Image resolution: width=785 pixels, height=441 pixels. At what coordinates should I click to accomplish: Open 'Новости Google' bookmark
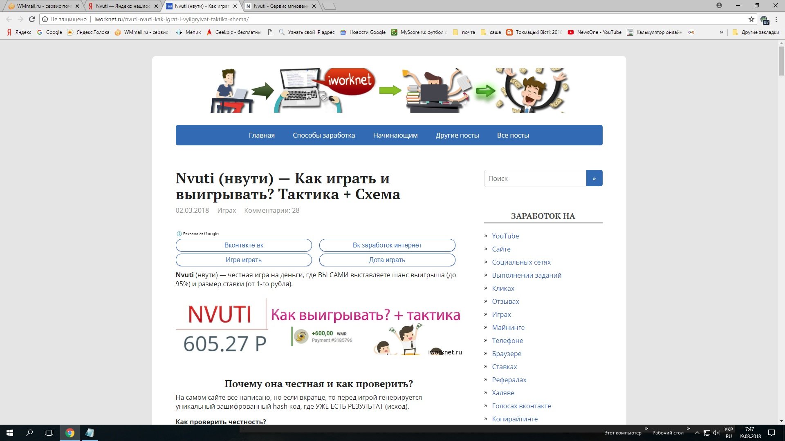(x=363, y=32)
